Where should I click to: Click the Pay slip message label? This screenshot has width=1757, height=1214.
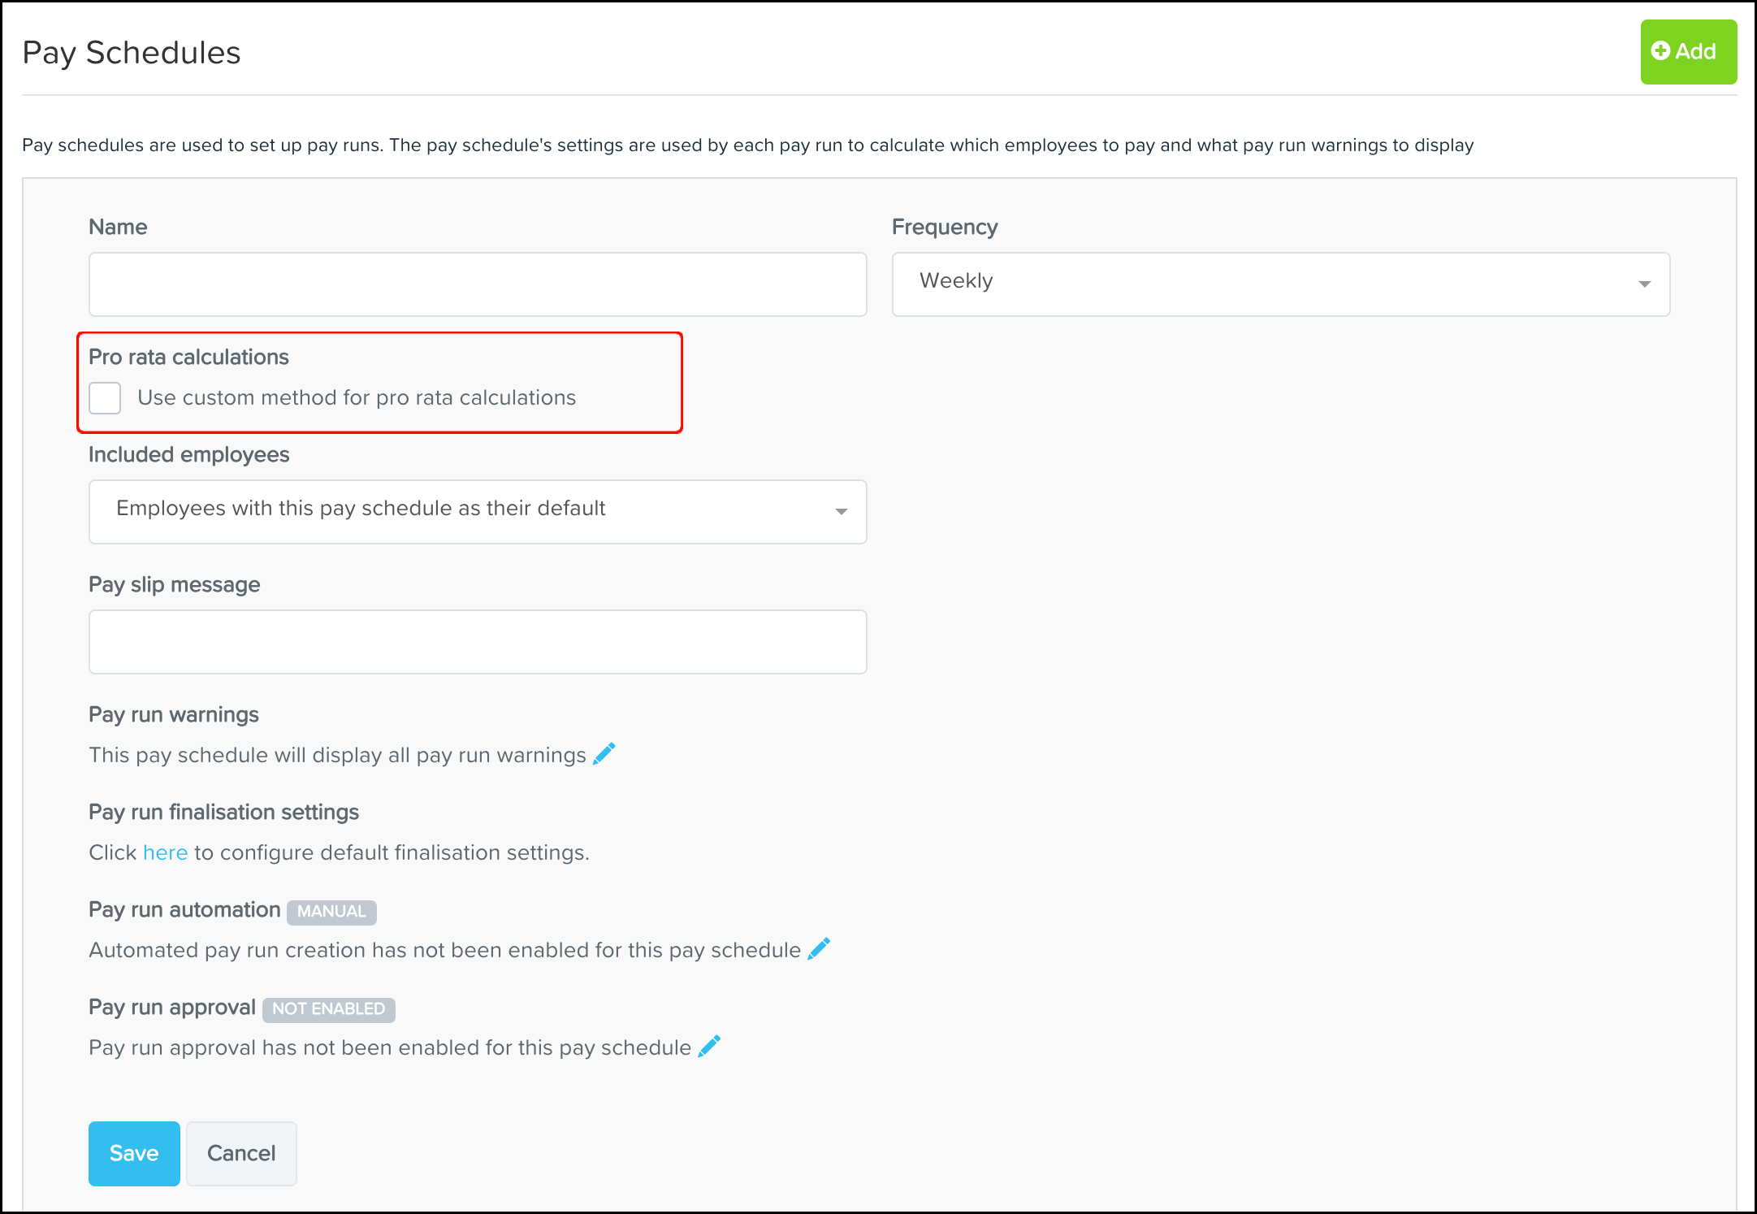click(x=174, y=585)
